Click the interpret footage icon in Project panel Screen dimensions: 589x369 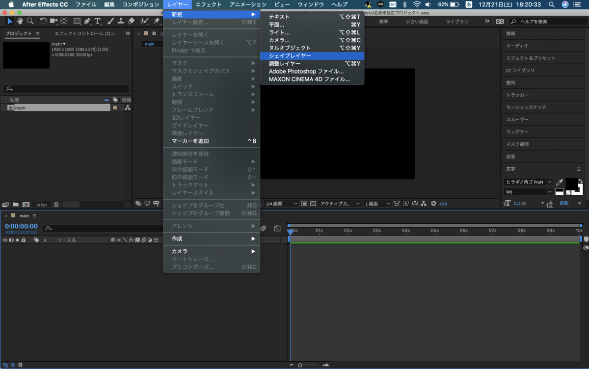[x=6, y=204]
